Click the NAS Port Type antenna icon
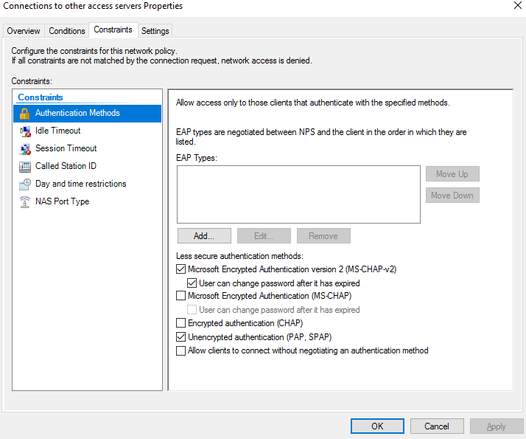The image size is (526, 439). pos(24,201)
